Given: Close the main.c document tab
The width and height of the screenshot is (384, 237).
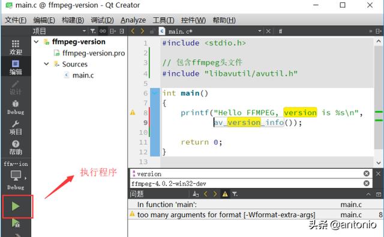Looking at the screenshot, I should [268, 31].
